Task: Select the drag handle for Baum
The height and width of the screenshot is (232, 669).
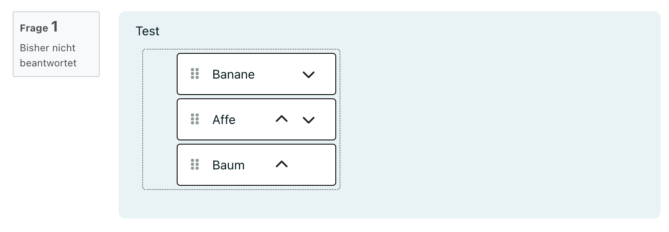Action: (x=195, y=165)
